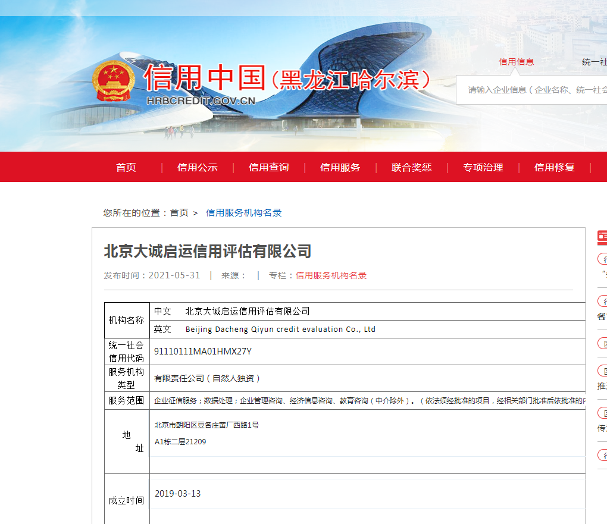Open the 联合奖惩 menu item
The width and height of the screenshot is (607, 524).
point(411,167)
